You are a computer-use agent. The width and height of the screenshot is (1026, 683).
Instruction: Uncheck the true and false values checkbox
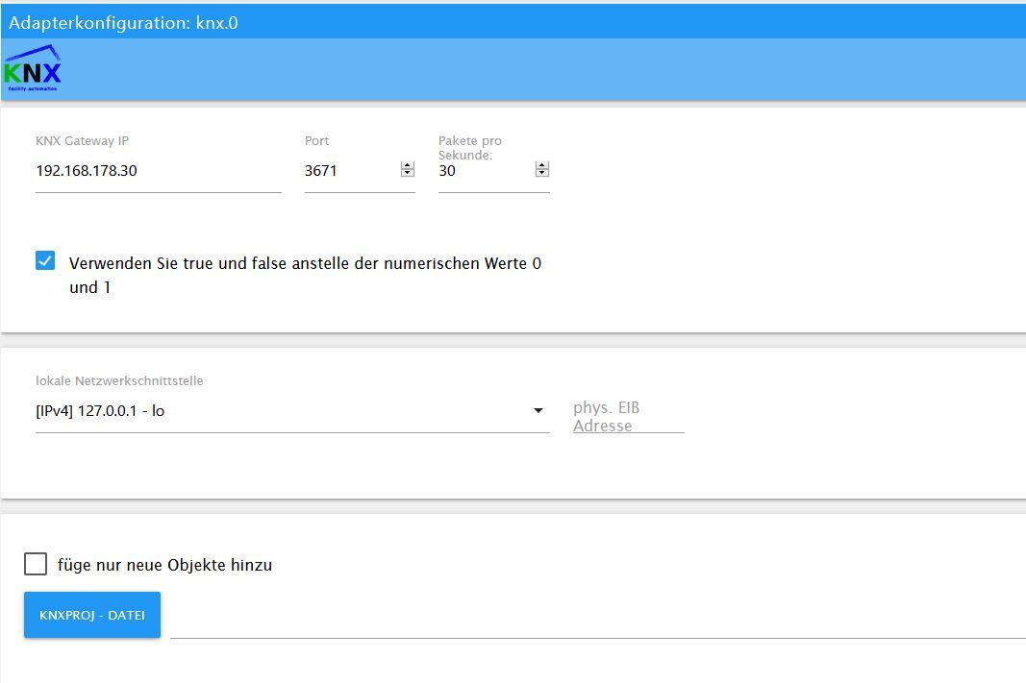click(45, 260)
